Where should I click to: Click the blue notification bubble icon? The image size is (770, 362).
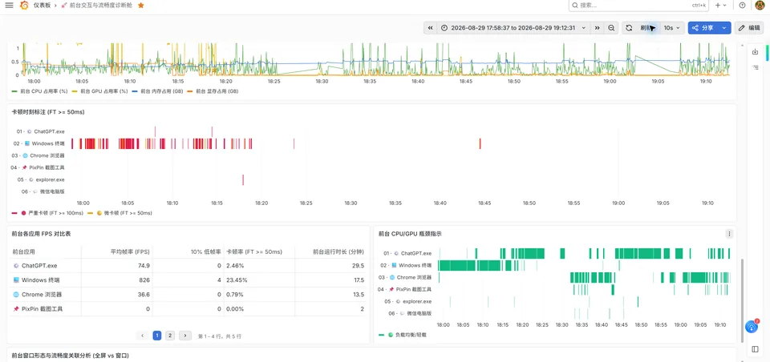click(752, 326)
